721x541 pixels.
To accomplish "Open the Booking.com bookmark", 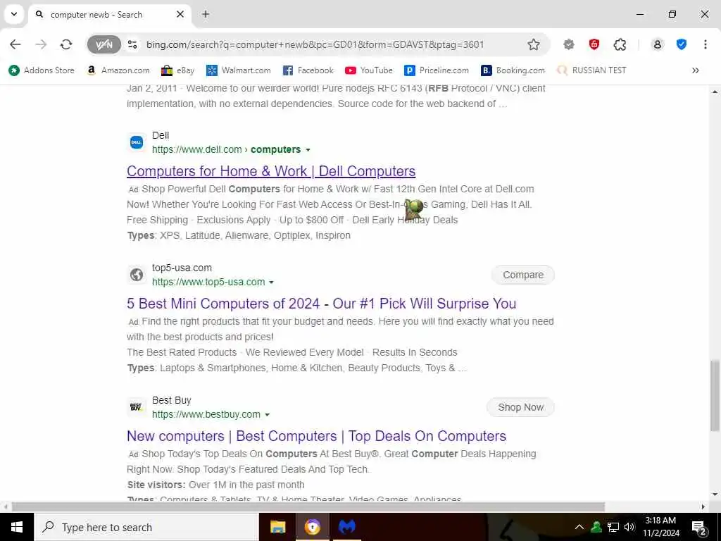I will (x=513, y=70).
